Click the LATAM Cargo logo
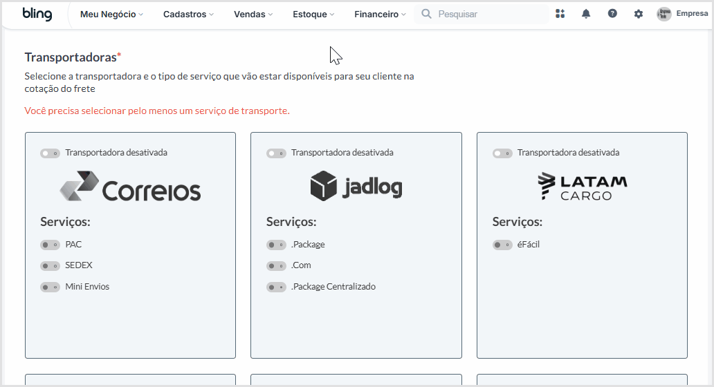This screenshot has height=387, width=714. pyautogui.click(x=583, y=186)
